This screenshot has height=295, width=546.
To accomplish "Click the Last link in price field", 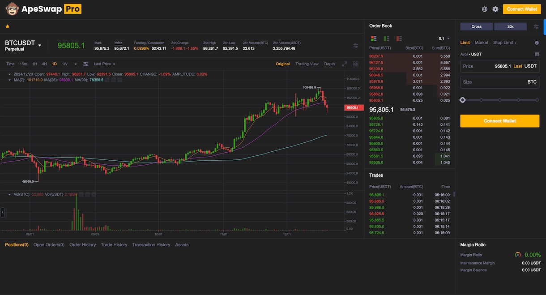I will pos(518,66).
